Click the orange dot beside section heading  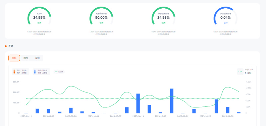(6, 46)
